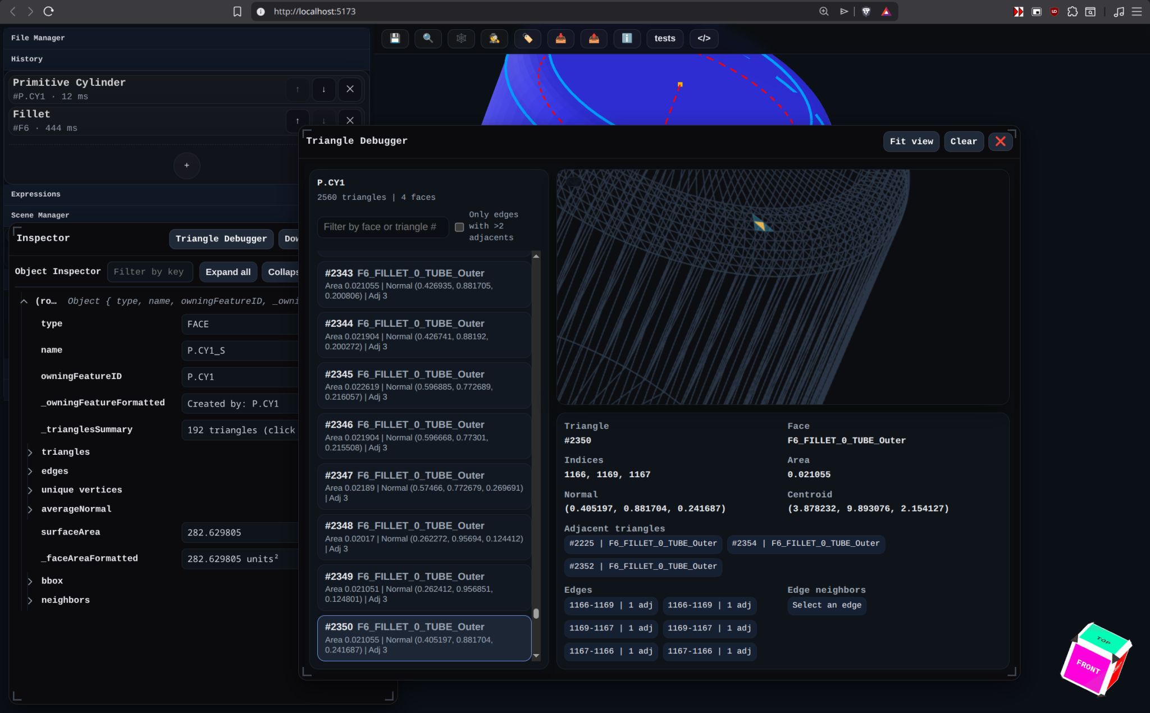Click the outbox export icon
Image resolution: width=1150 pixels, height=713 pixels.
[594, 38]
